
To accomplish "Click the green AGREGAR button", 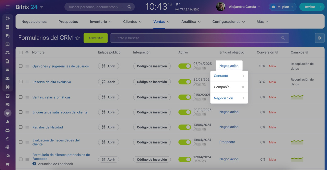I will [96, 38].
